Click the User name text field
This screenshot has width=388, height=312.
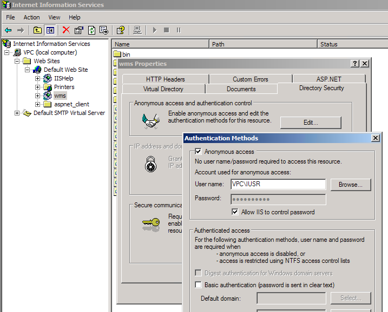(x=278, y=185)
